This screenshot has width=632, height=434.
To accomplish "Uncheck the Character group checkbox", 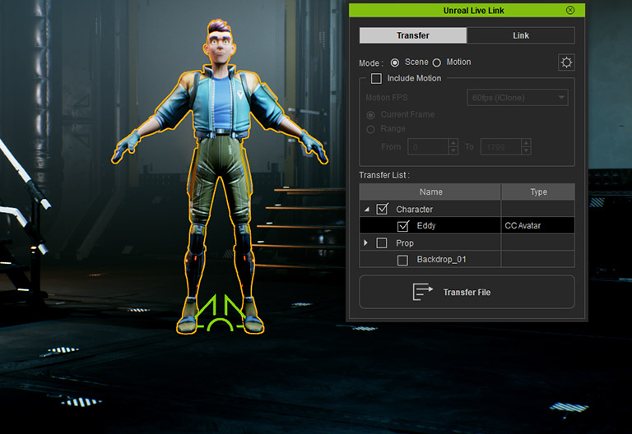I will coord(382,209).
